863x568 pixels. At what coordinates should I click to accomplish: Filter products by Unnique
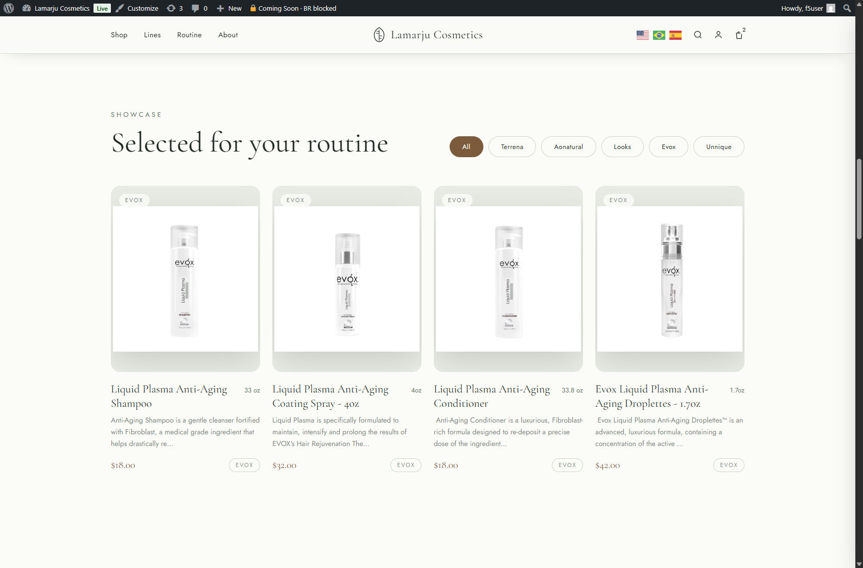coord(719,146)
